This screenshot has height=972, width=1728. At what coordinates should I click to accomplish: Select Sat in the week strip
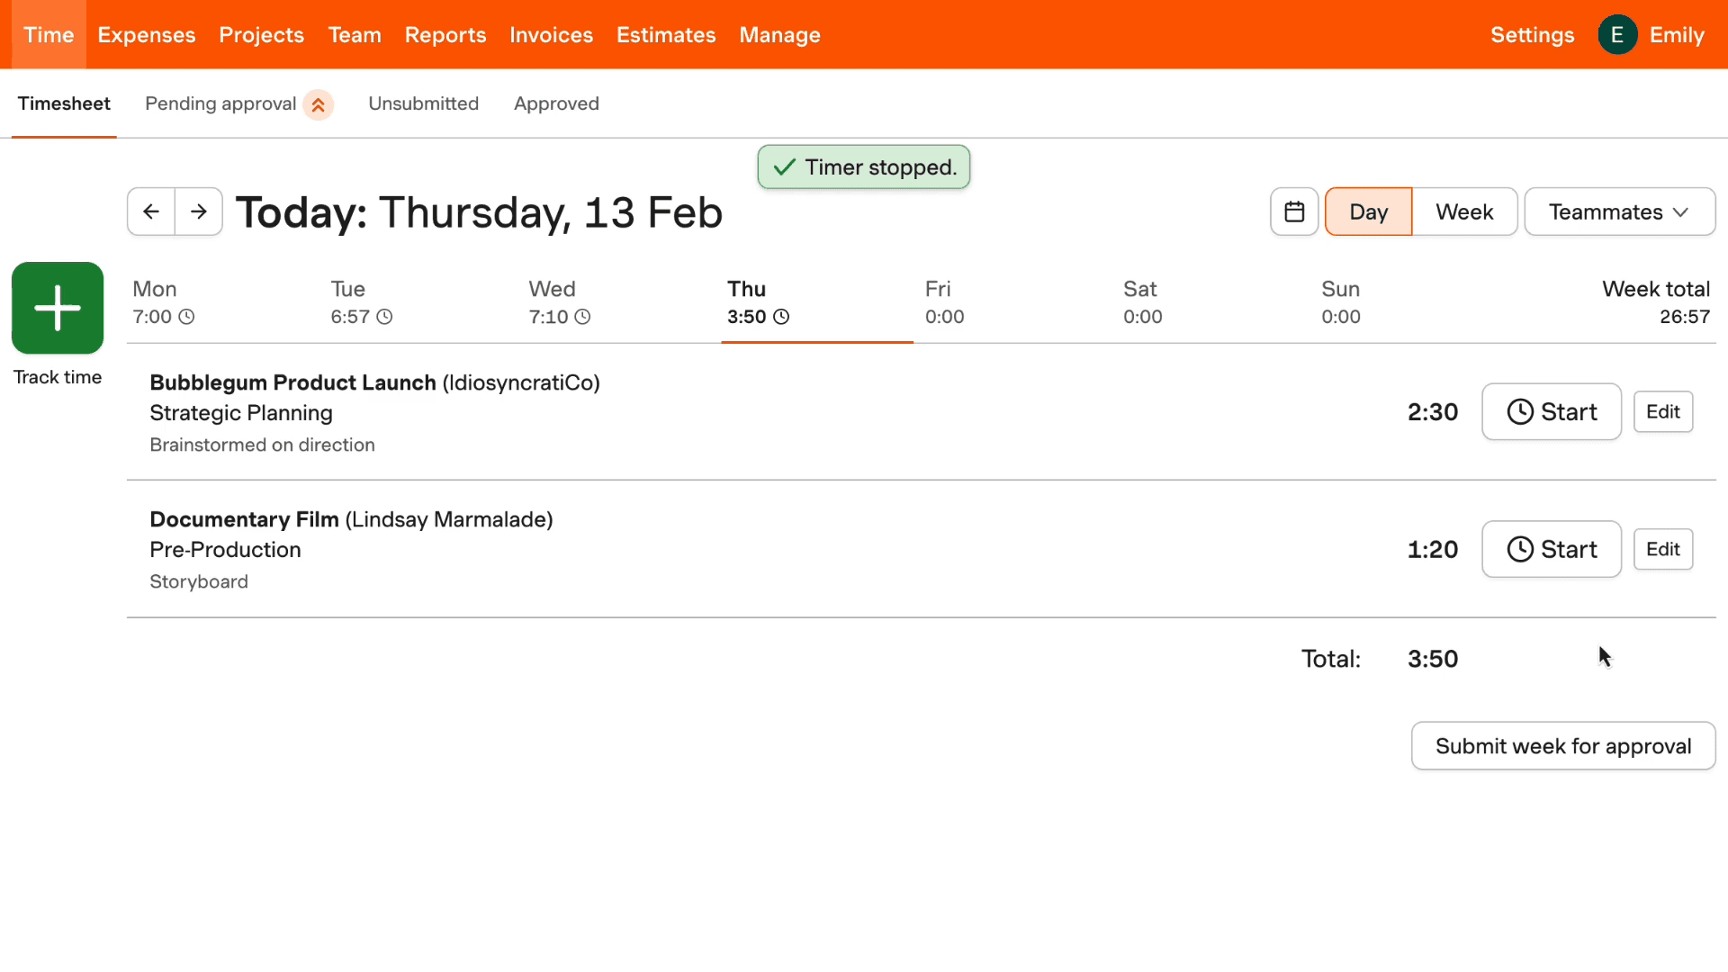(x=1213, y=302)
